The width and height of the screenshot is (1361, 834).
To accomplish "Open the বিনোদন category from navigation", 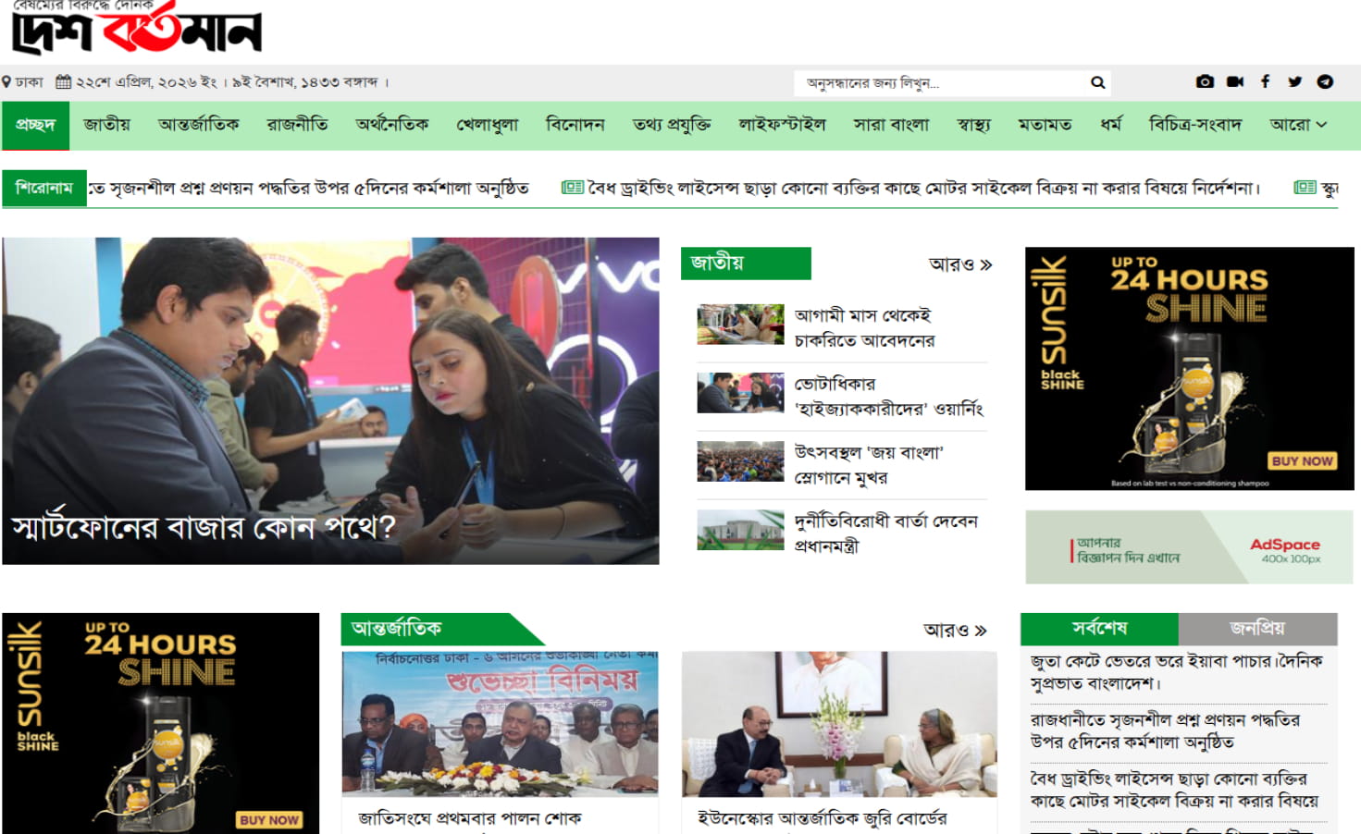I will (x=575, y=125).
